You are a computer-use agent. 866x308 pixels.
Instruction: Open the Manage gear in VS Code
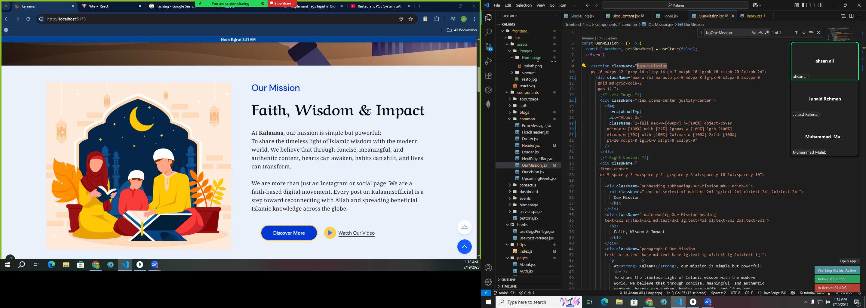point(488,282)
